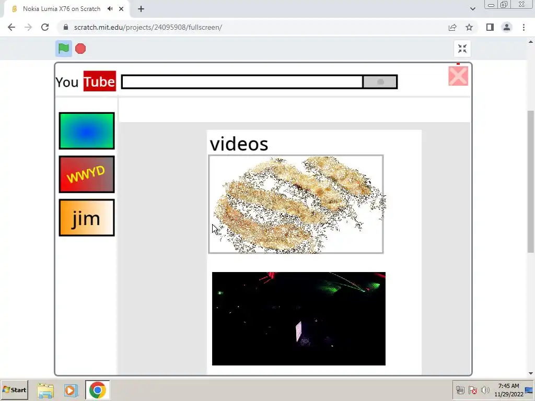Open File Explorer from the taskbar

[45, 390]
